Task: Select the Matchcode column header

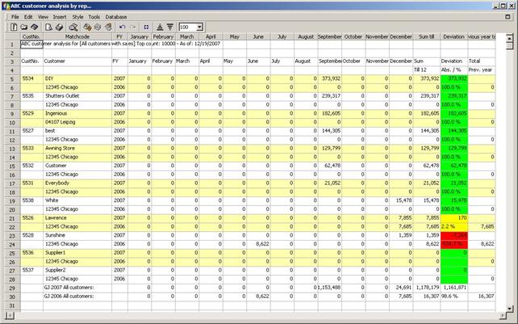Action: click(77, 36)
